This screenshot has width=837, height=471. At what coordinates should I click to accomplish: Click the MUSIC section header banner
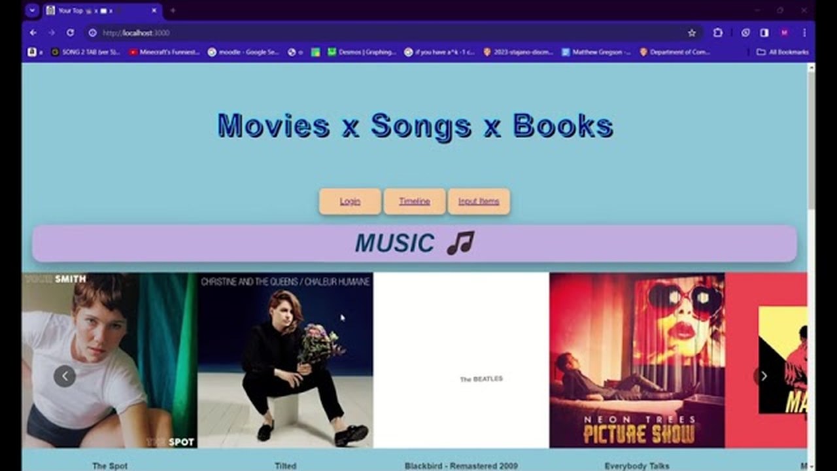pyautogui.click(x=415, y=243)
